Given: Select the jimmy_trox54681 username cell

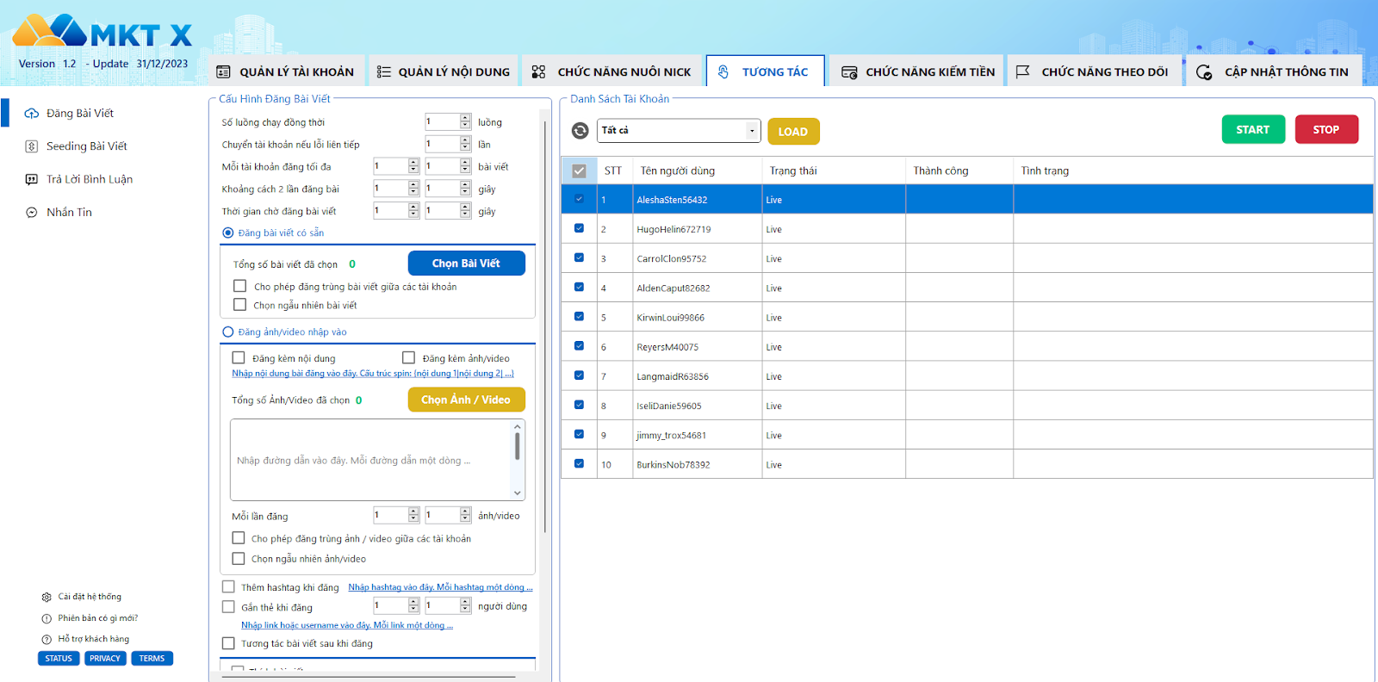Looking at the screenshot, I should tap(698, 435).
